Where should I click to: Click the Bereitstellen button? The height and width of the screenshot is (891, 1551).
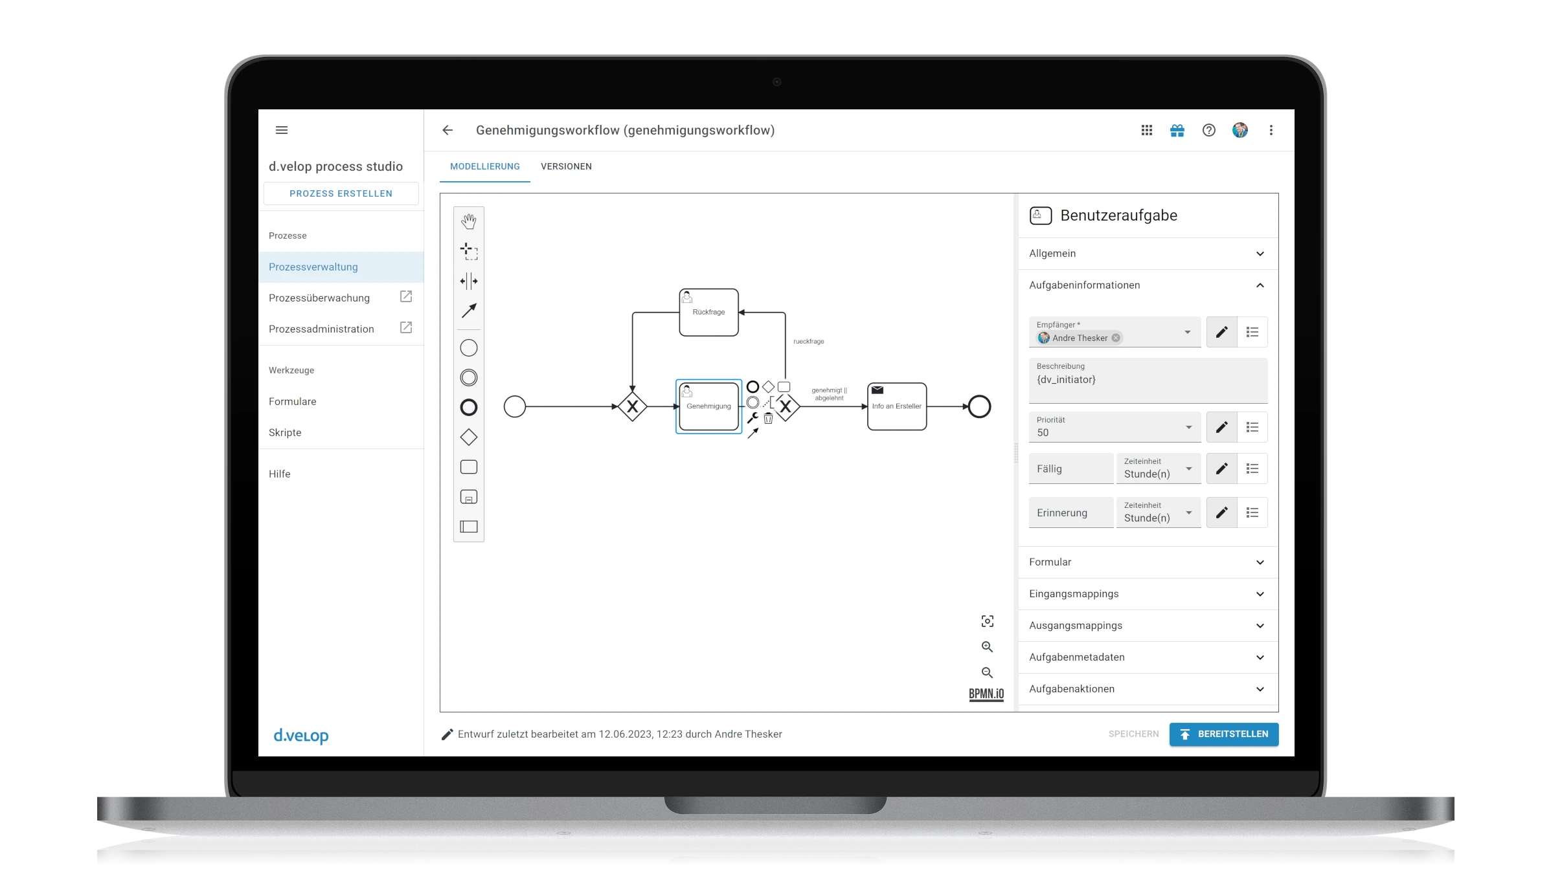click(x=1223, y=734)
